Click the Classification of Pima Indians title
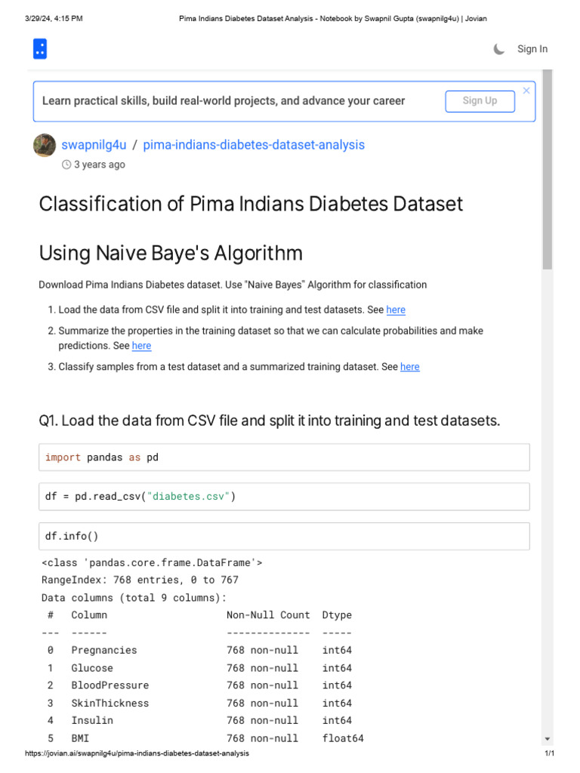580x773 pixels. pos(251,204)
